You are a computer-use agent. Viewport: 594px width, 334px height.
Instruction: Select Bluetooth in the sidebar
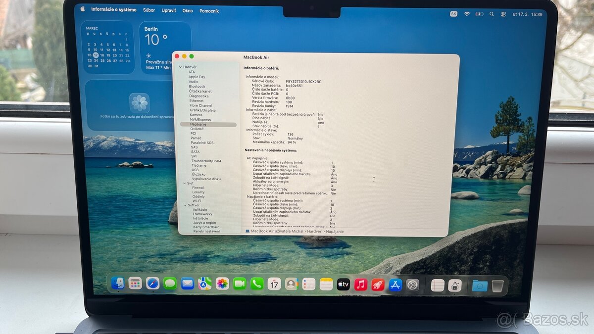coord(197,87)
